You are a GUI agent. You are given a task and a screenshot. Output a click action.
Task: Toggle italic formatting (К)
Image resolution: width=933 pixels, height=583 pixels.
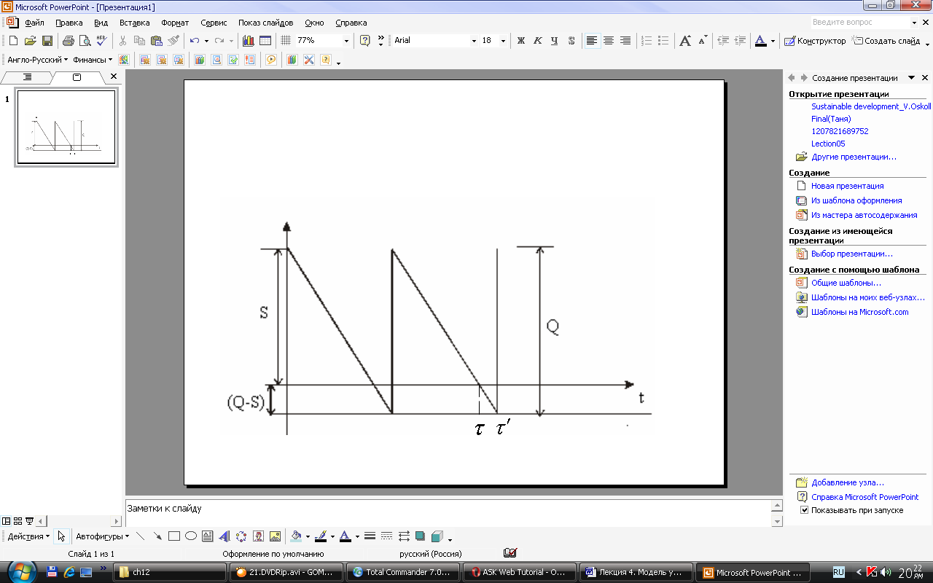(538, 41)
